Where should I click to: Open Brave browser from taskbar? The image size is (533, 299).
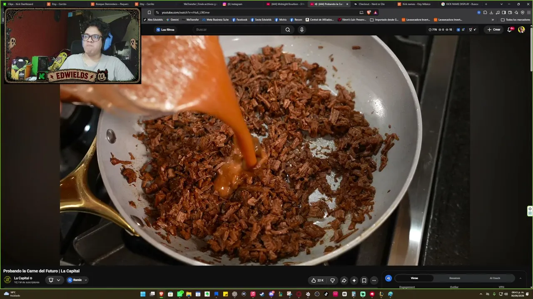point(161,294)
